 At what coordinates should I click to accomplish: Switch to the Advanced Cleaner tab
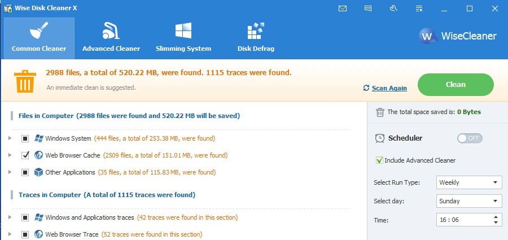111,38
